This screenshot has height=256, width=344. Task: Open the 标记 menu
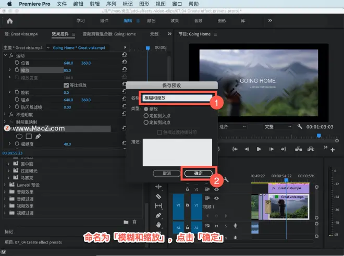[x=128, y=4]
